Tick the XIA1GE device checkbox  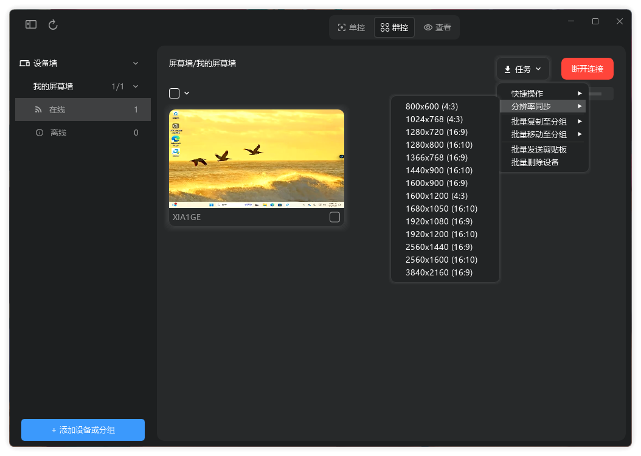coord(334,217)
